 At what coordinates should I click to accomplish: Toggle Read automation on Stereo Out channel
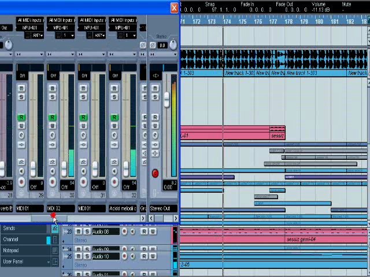click(155, 117)
